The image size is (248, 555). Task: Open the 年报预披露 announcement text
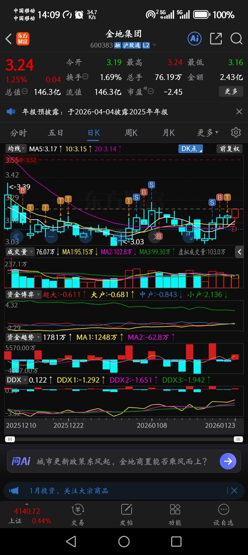click(x=95, y=112)
